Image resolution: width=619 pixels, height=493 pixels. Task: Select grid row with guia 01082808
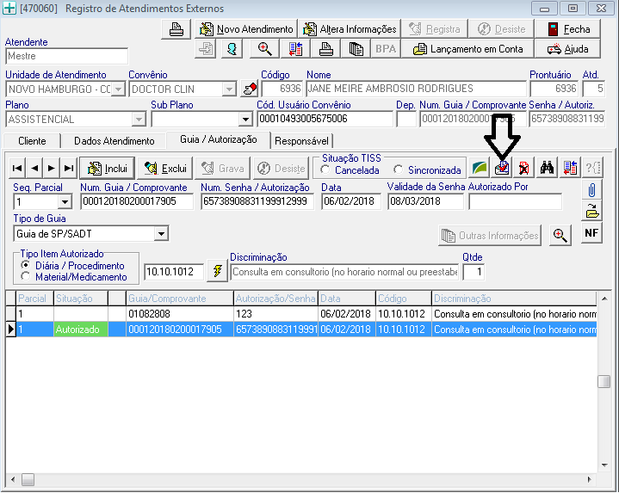[300, 314]
